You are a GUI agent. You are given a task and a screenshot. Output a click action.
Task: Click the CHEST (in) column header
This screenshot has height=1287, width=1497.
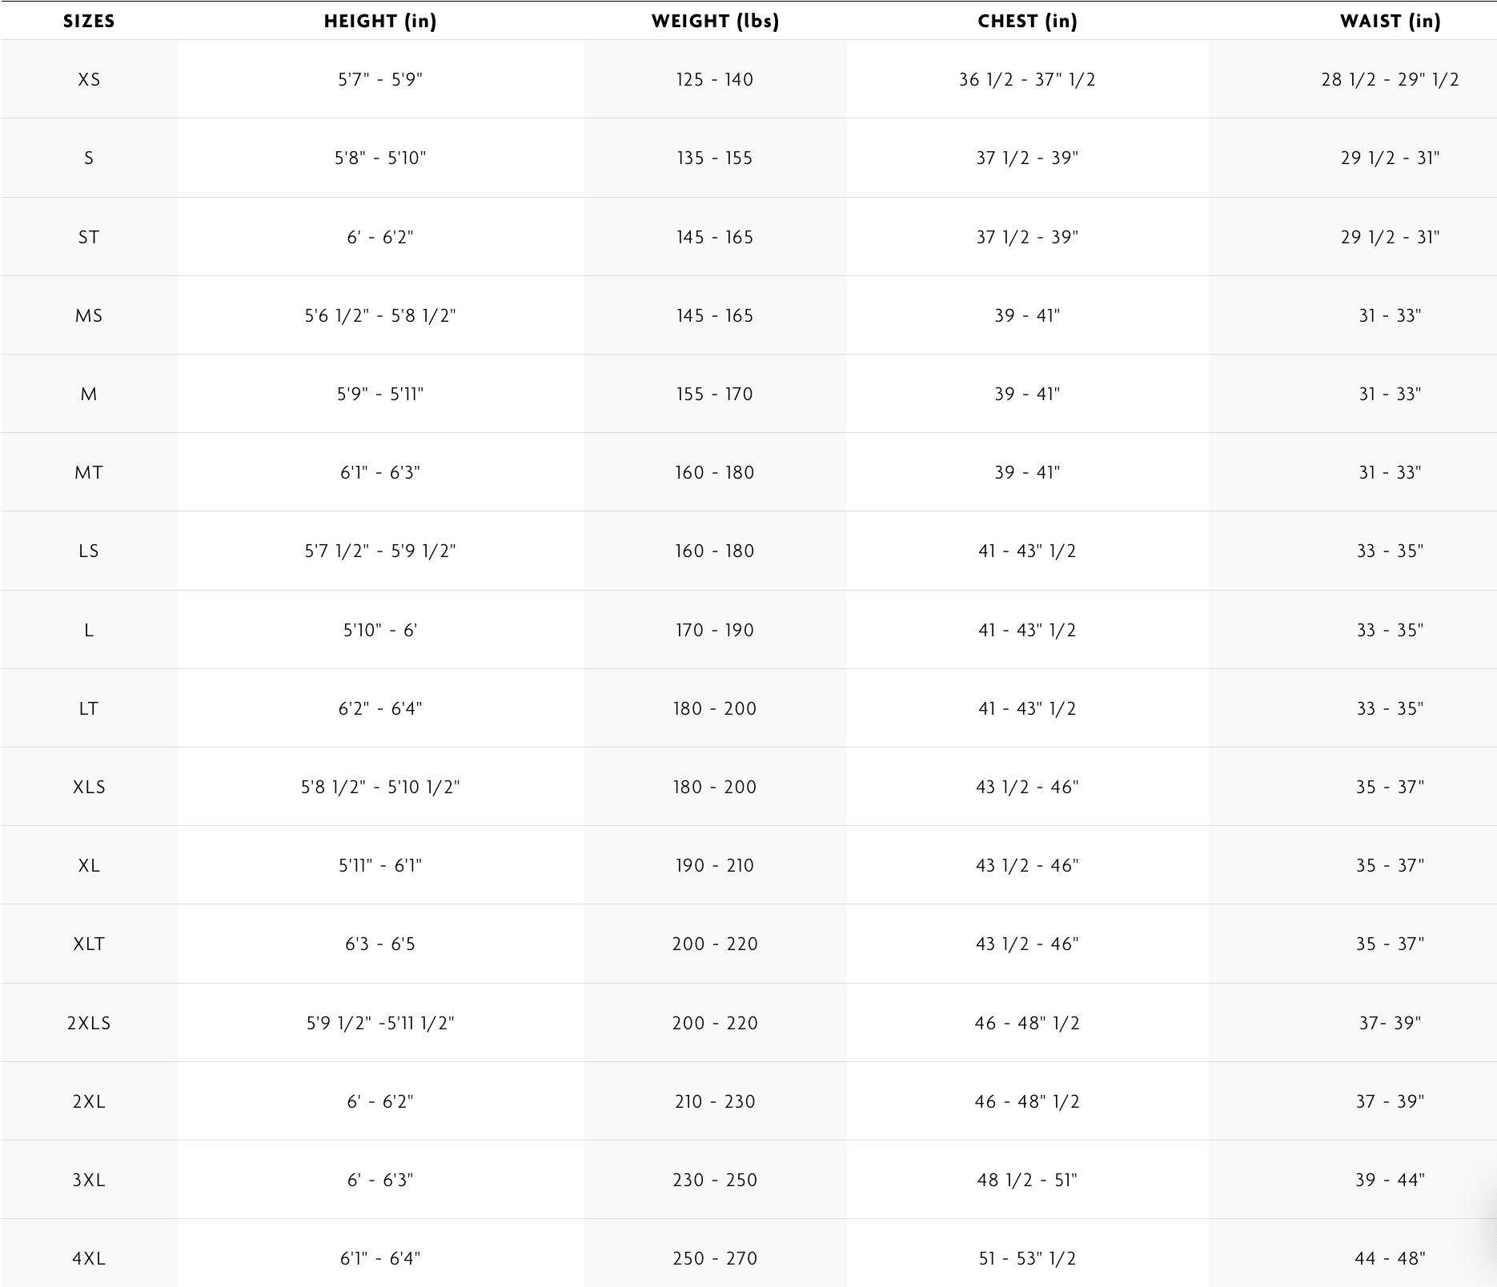click(1027, 22)
